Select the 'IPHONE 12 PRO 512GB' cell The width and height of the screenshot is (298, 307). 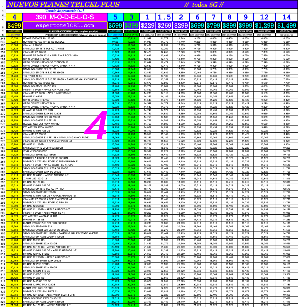click(x=65, y=254)
